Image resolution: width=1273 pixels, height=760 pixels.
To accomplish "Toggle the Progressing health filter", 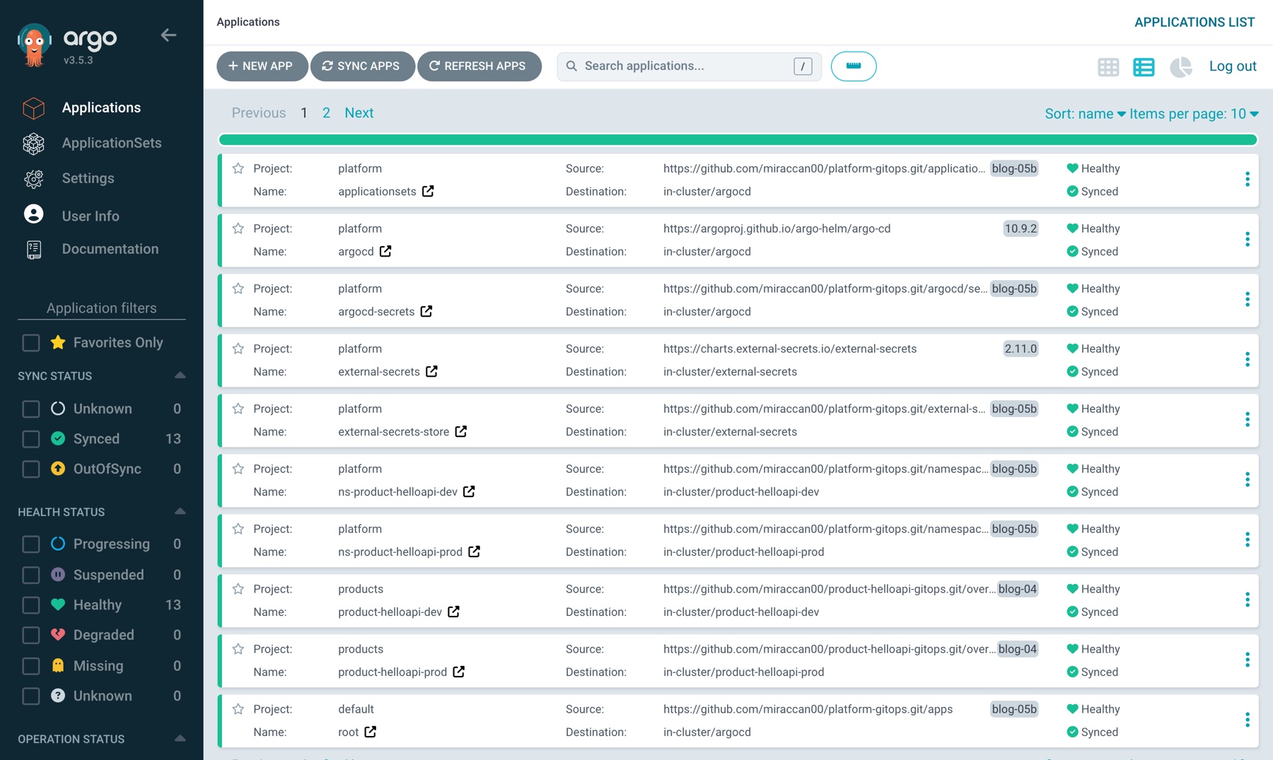I will (x=31, y=544).
